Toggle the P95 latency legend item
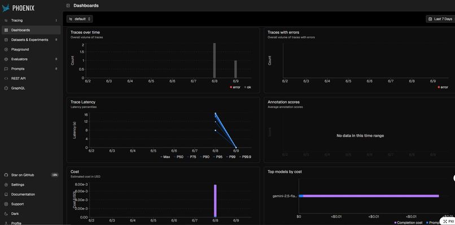Viewport: 455px width, 225px height. (218, 157)
